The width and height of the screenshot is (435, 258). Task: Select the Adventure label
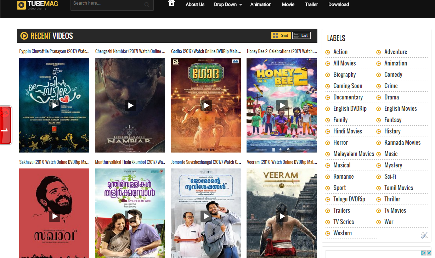coord(396,52)
